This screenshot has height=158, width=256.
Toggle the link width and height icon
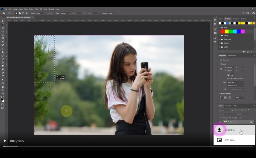coord(221,69)
